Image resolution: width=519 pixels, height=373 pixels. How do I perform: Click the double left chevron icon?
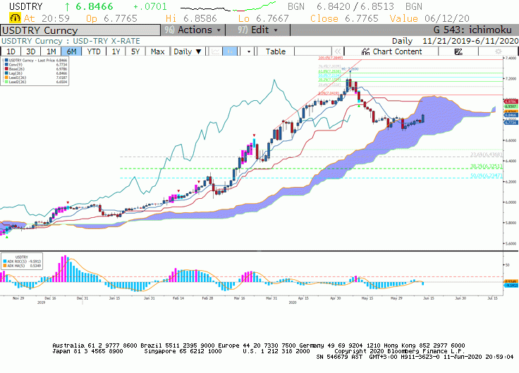pos(338,51)
